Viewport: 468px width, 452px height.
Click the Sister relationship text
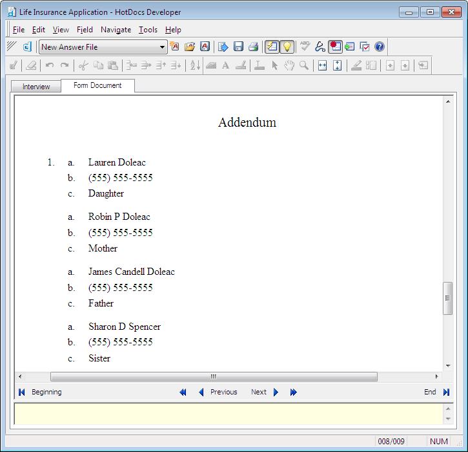click(99, 358)
